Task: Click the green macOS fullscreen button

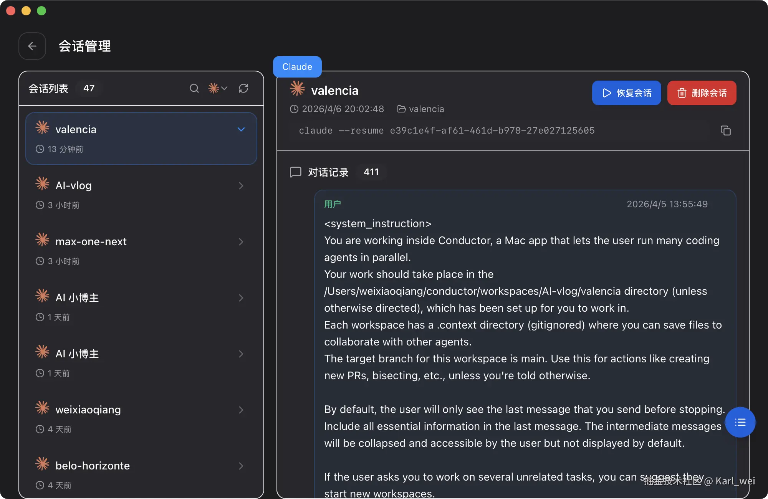Action: tap(41, 11)
